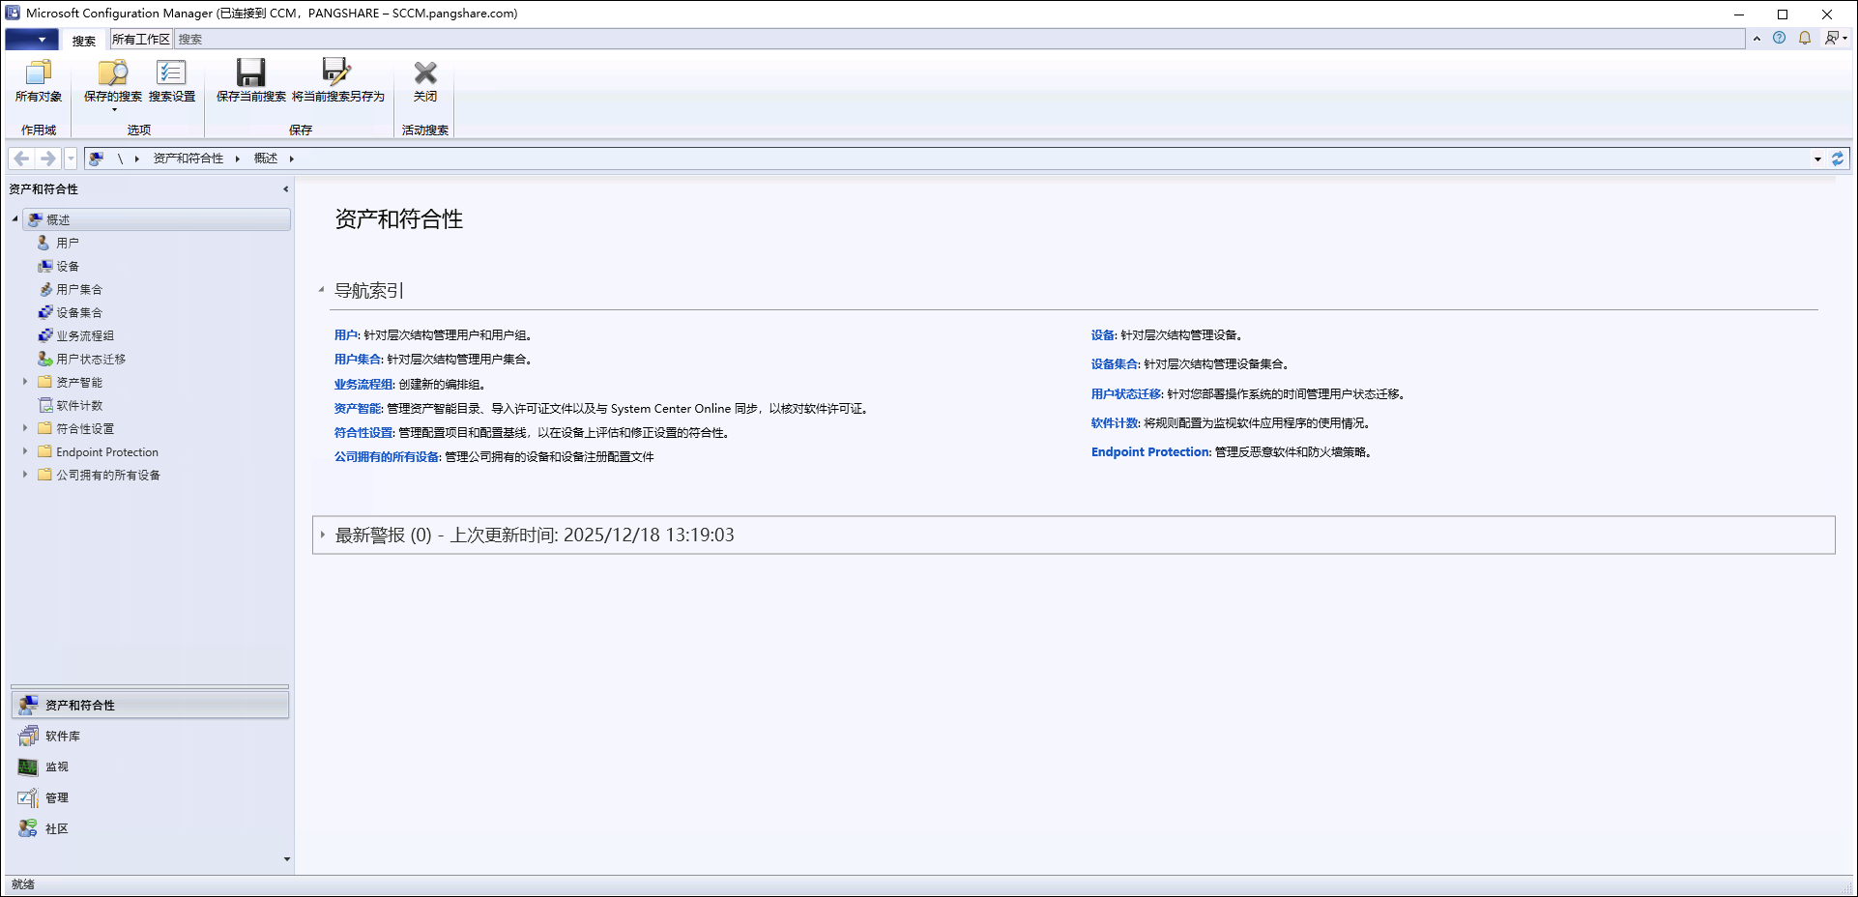Expand 公司拥有的所有设备 folder node
Image resolution: width=1858 pixels, height=897 pixels.
click(x=25, y=475)
